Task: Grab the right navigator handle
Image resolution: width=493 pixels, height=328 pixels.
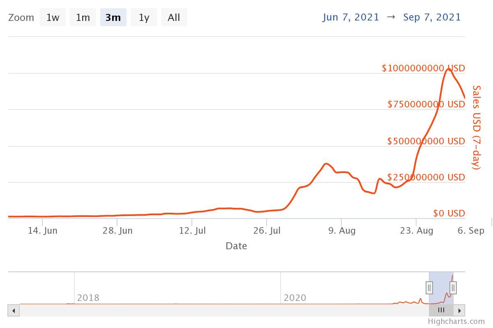Action: (x=453, y=288)
